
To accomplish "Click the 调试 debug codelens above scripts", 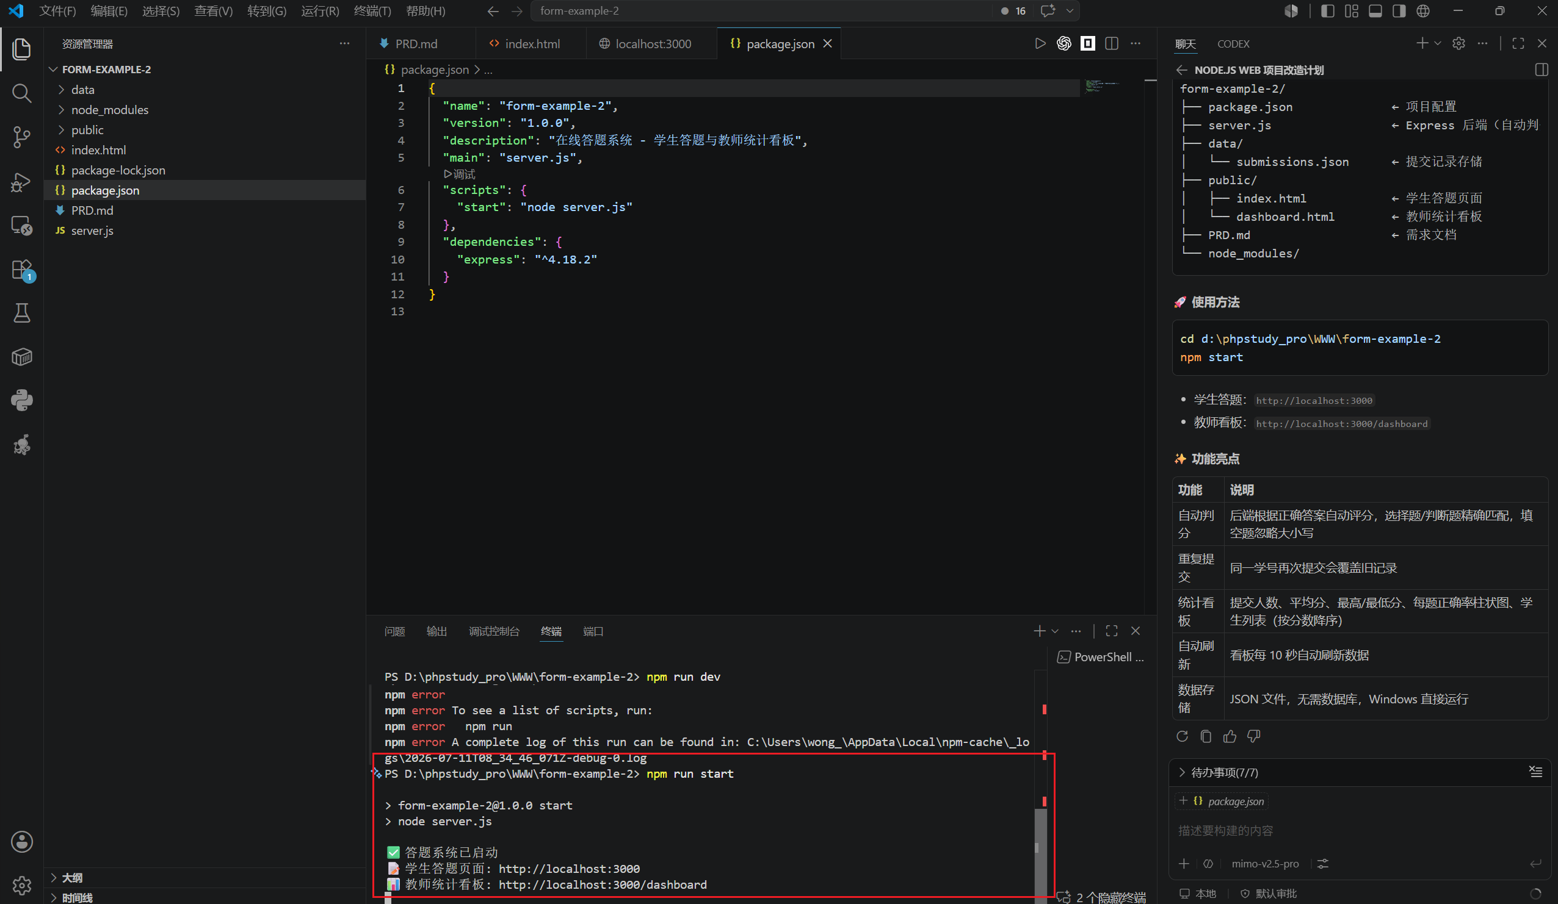I will click(x=459, y=174).
